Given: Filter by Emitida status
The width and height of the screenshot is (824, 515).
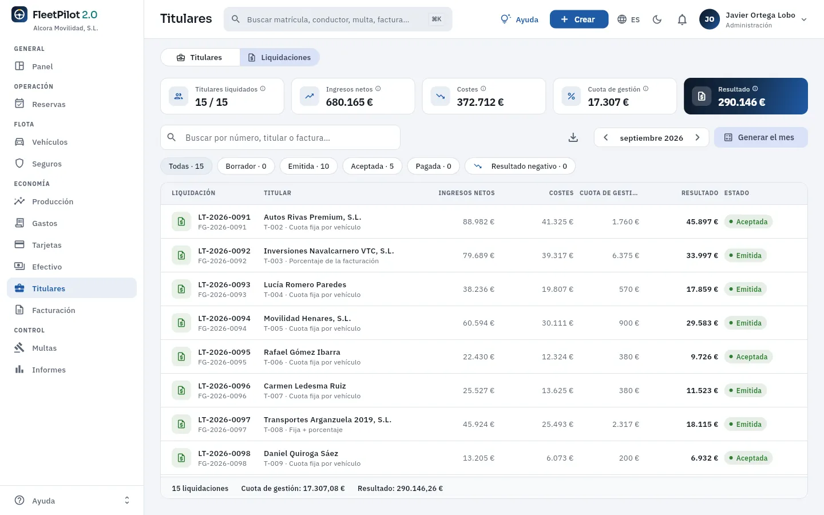Looking at the screenshot, I should tap(308, 166).
